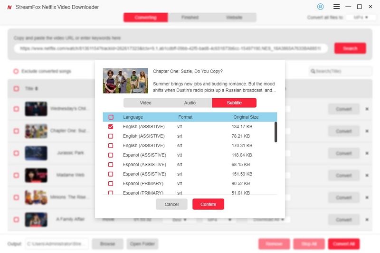The width and height of the screenshot is (380, 253).
Task: Click Open Folder button
Action: pyautogui.click(x=142, y=244)
